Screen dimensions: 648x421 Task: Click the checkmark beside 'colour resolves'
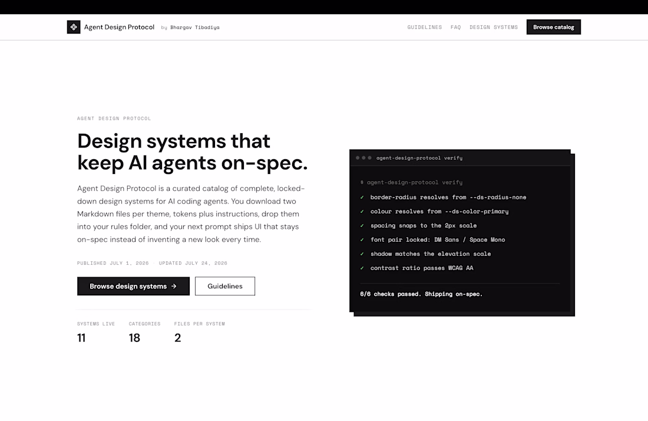point(362,211)
